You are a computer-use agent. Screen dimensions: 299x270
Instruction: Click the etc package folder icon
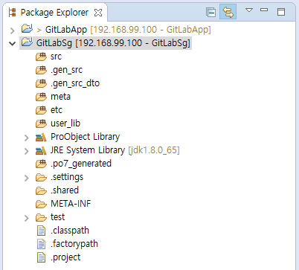(41, 110)
